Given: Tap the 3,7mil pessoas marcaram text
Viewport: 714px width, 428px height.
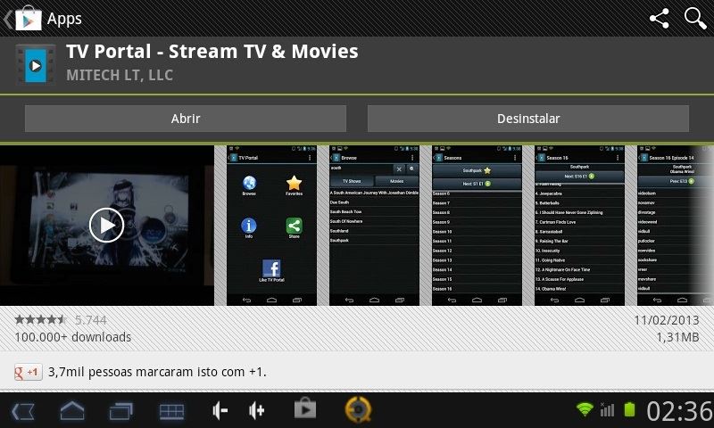Looking at the screenshot, I should click(157, 372).
